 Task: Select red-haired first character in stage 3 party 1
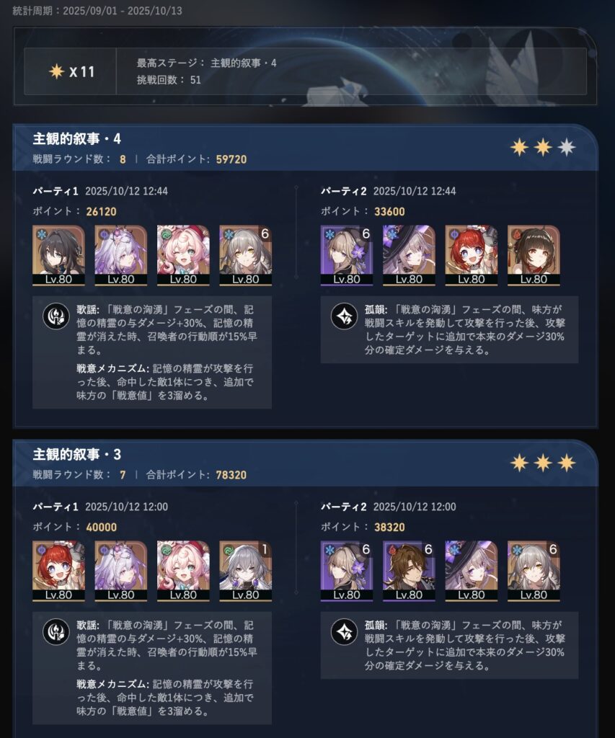pyautogui.click(x=58, y=571)
